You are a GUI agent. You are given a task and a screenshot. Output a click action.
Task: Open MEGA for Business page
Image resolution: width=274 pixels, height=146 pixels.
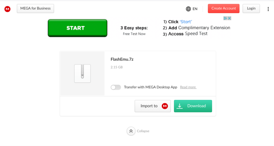pos(36,9)
